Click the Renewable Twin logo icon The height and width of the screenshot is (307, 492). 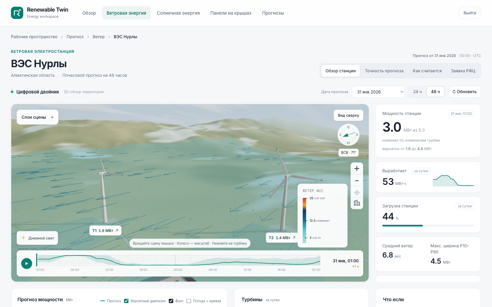tap(17, 13)
